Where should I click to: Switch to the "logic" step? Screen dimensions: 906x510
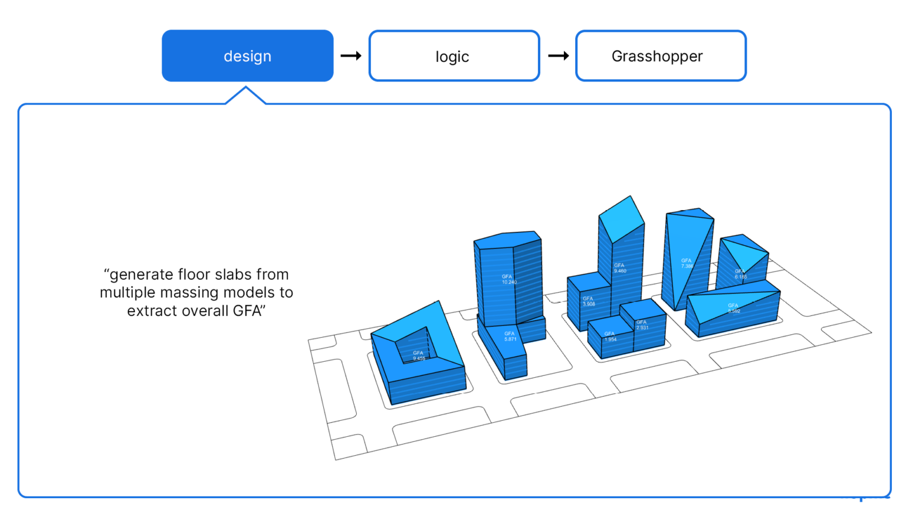(454, 55)
